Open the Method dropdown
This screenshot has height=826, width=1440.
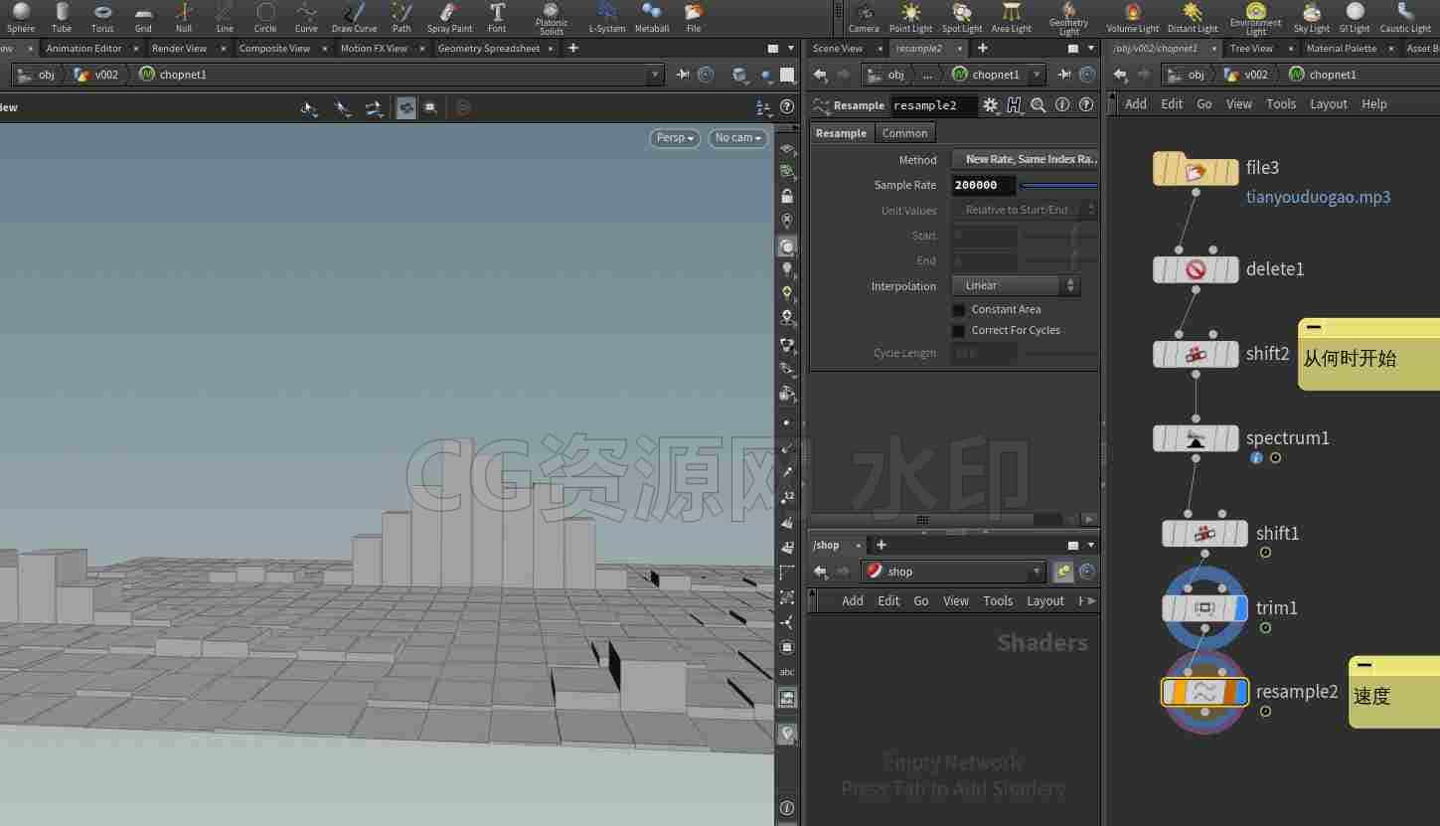[x=1025, y=159]
